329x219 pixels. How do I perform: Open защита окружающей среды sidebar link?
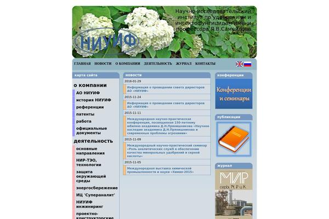point(91,176)
